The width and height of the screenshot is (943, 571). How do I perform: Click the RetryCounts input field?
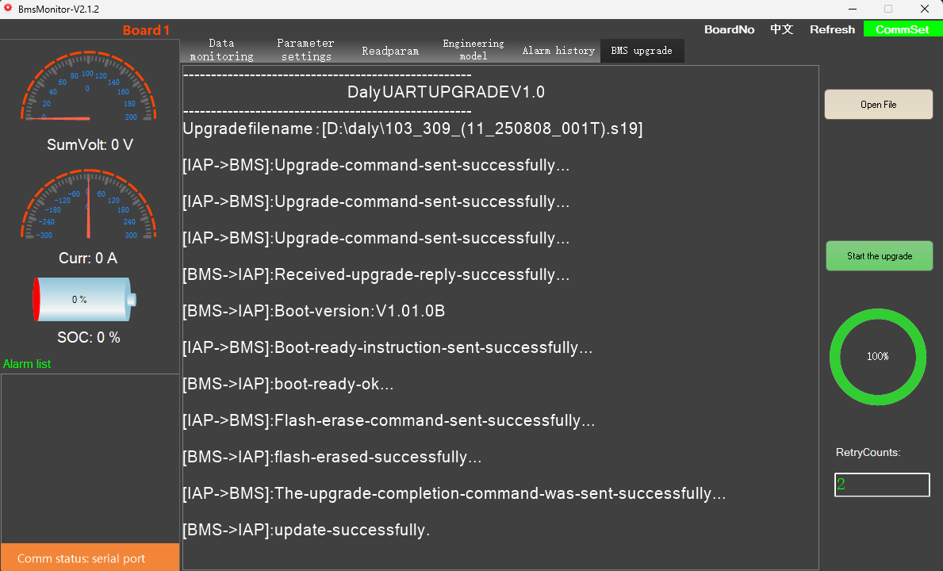(882, 485)
